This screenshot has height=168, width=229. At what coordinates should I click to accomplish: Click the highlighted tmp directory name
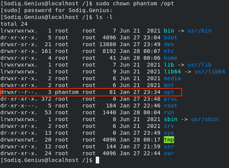coord(168,140)
